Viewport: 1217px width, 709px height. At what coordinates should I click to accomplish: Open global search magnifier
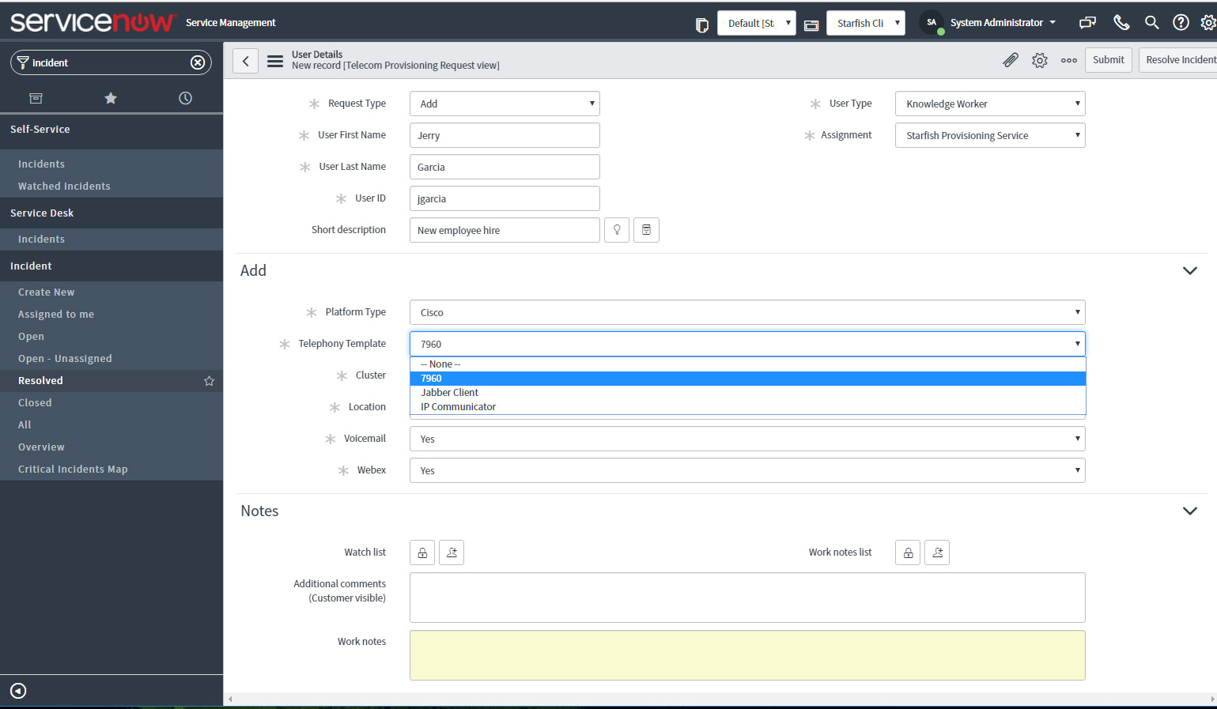tap(1152, 22)
